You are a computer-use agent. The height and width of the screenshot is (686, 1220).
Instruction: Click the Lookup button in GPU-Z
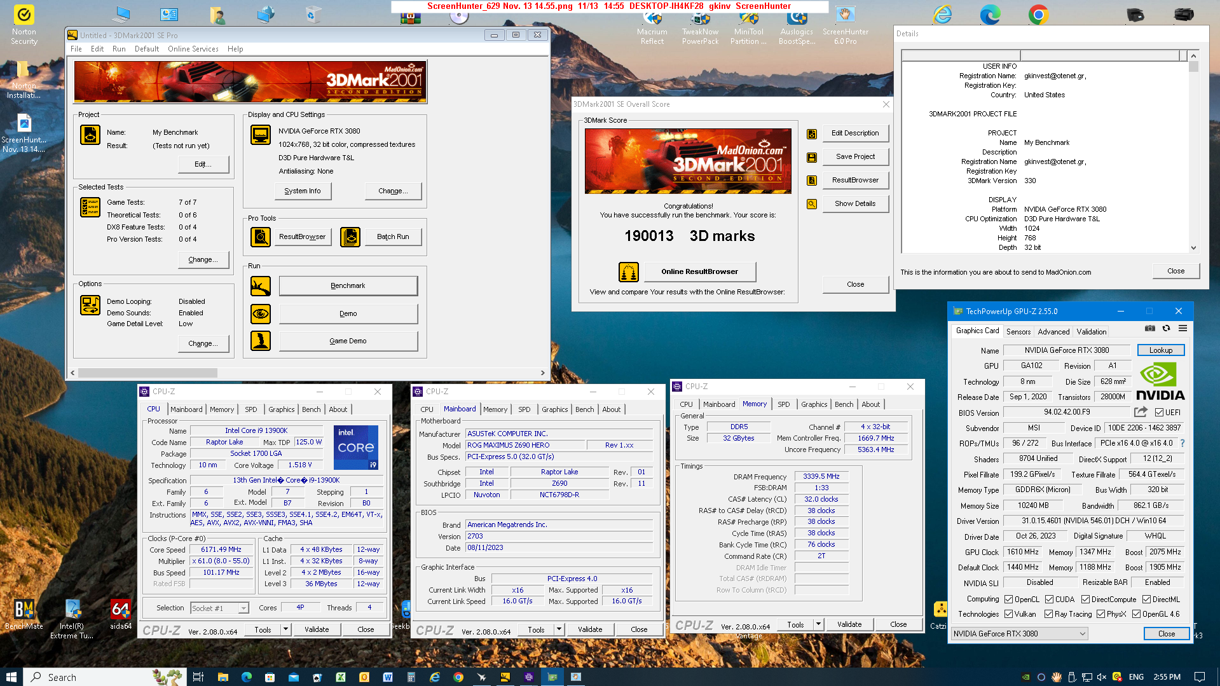tap(1160, 350)
